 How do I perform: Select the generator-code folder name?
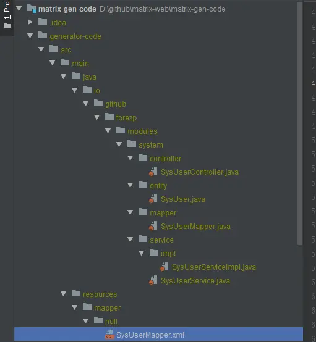click(75, 36)
